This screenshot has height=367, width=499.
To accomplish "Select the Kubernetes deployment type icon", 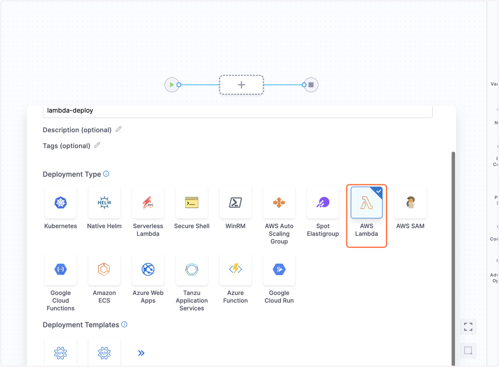I will pyautogui.click(x=61, y=203).
